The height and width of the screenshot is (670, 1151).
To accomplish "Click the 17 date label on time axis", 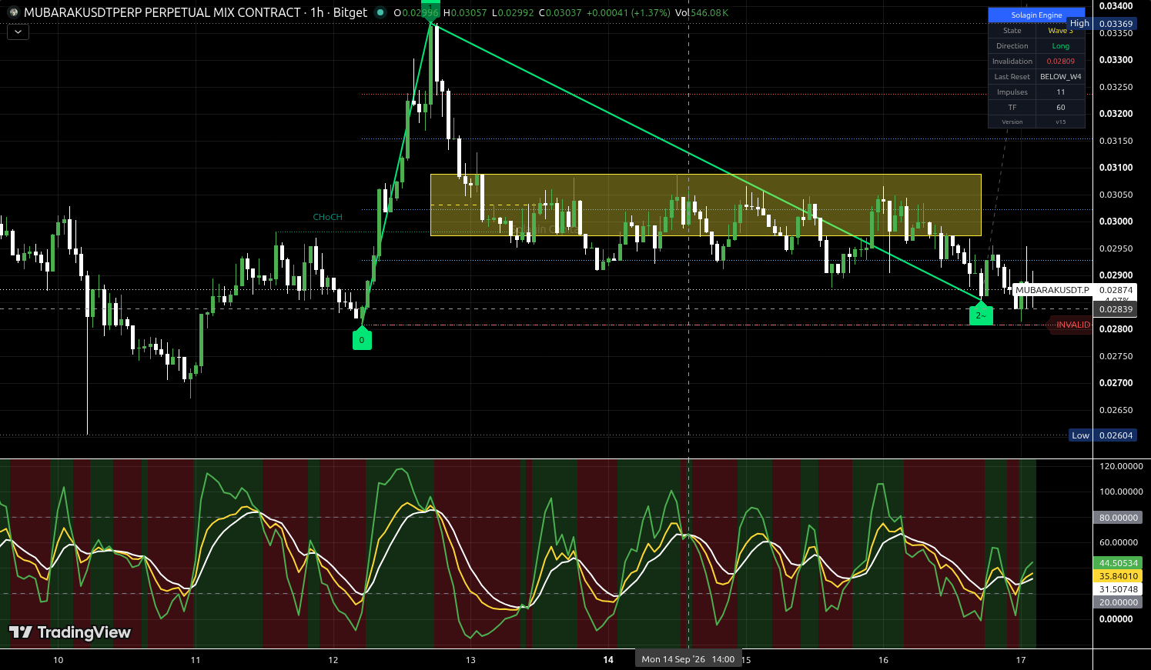I will click(1021, 660).
